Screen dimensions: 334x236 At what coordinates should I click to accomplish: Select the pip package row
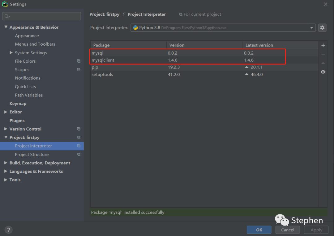204,67
